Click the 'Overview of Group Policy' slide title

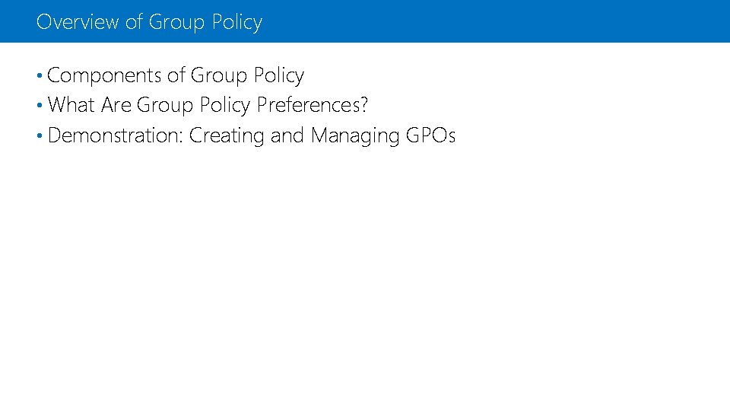[149, 21]
